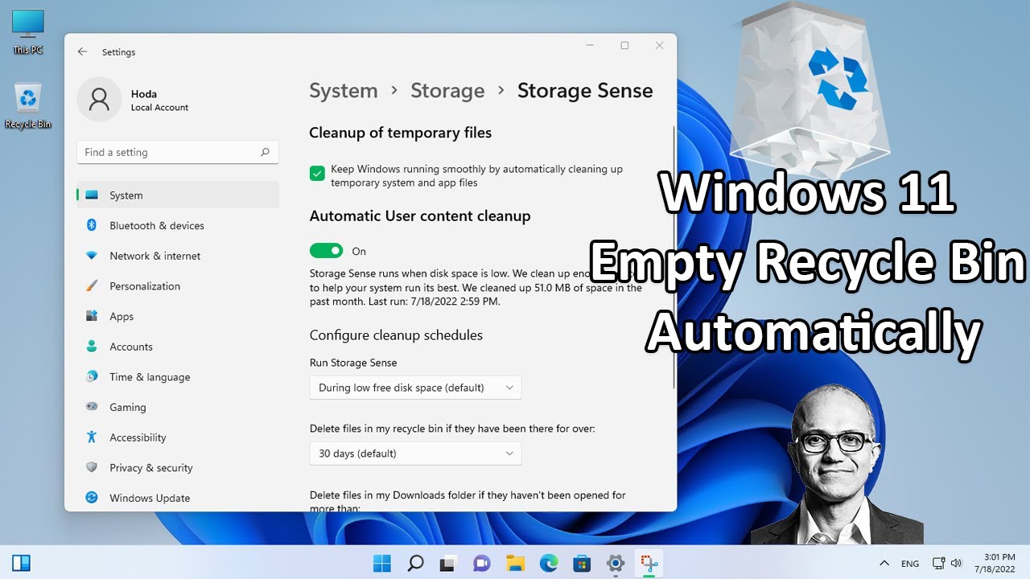
Task: Click the Accounts person icon
Action: pyautogui.click(x=92, y=347)
